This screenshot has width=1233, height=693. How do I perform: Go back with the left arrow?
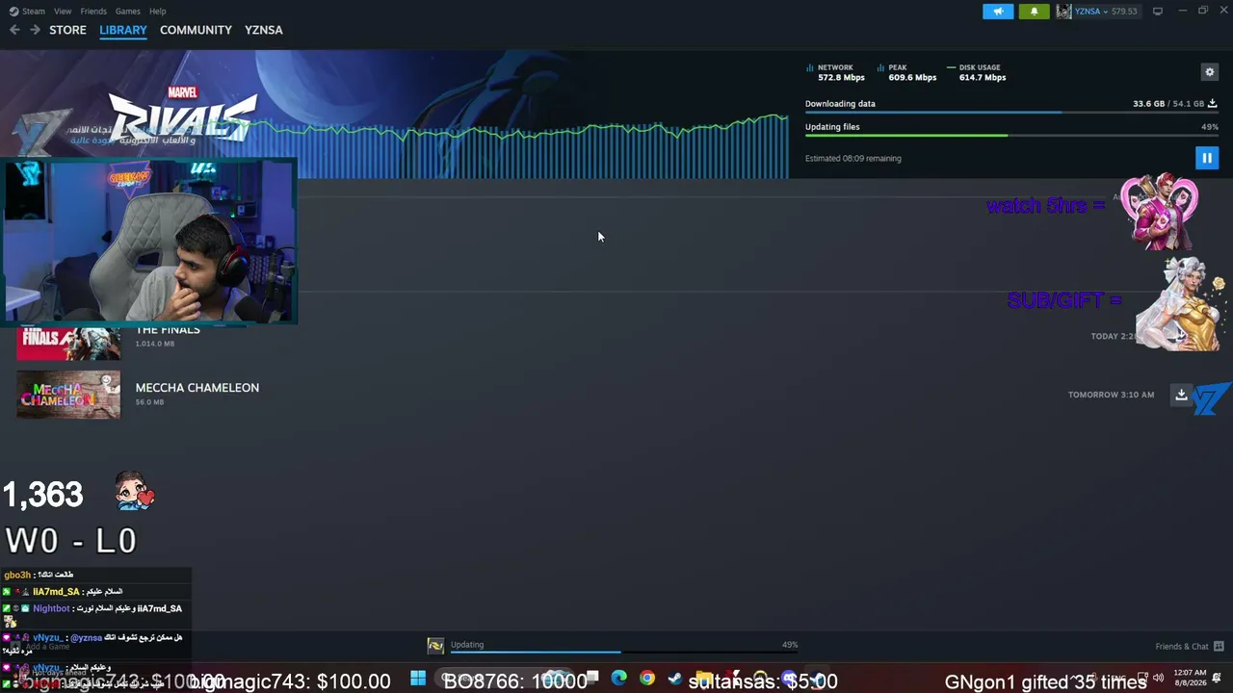(x=14, y=30)
